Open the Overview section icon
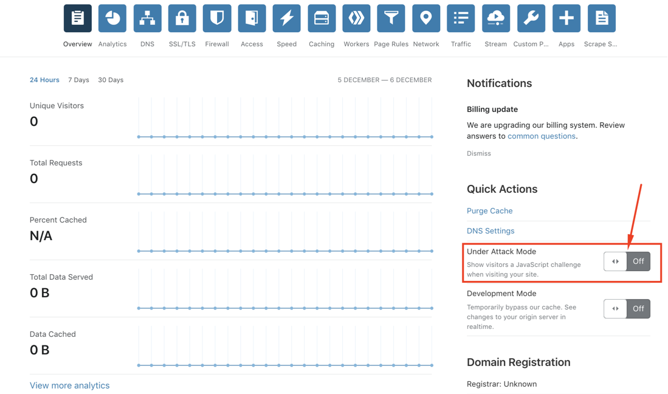The width and height of the screenshot is (668, 394). coord(78,18)
